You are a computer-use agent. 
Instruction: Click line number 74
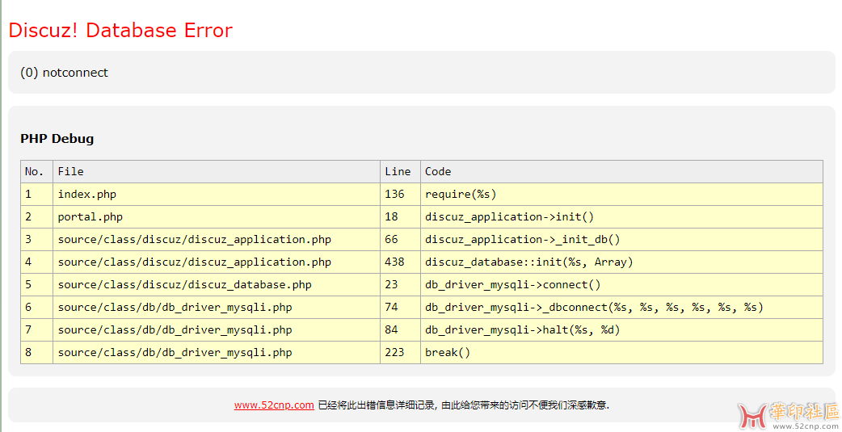click(x=400, y=308)
